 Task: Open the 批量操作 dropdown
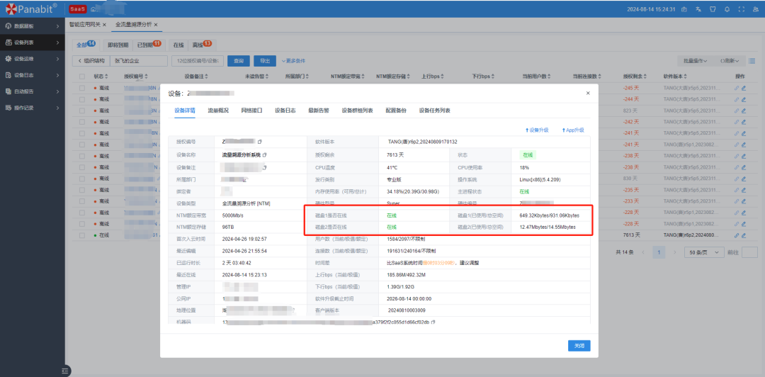click(x=695, y=60)
